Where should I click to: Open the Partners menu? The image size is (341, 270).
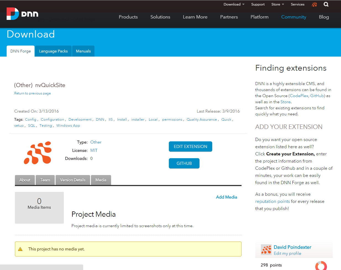click(229, 17)
